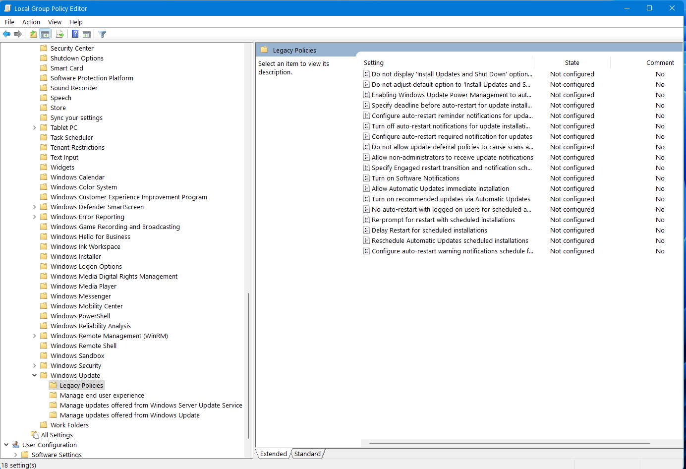Toggle the Show/Hide Action Pane icon

87,34
